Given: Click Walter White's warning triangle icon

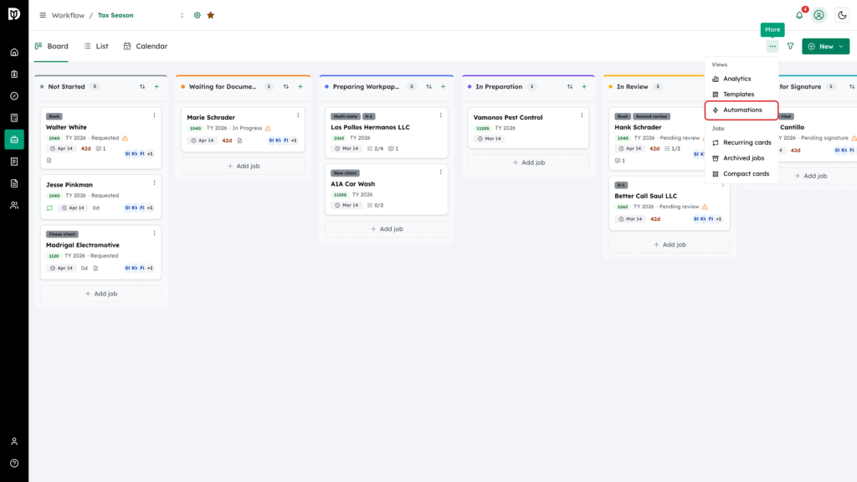Looking at the screenshot, I should pyautogui.click(x=126, y=138).
